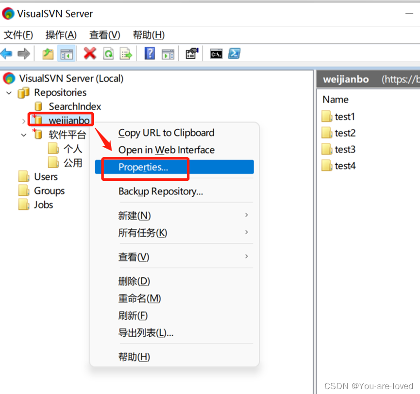Click the Back arrow toolbar icon
This screenshot has width=420, height=394.
(6, 53)
